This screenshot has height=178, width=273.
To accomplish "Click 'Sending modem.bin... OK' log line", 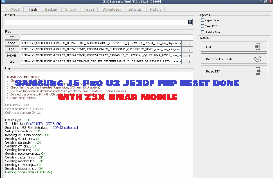I will tap(24, 161).
